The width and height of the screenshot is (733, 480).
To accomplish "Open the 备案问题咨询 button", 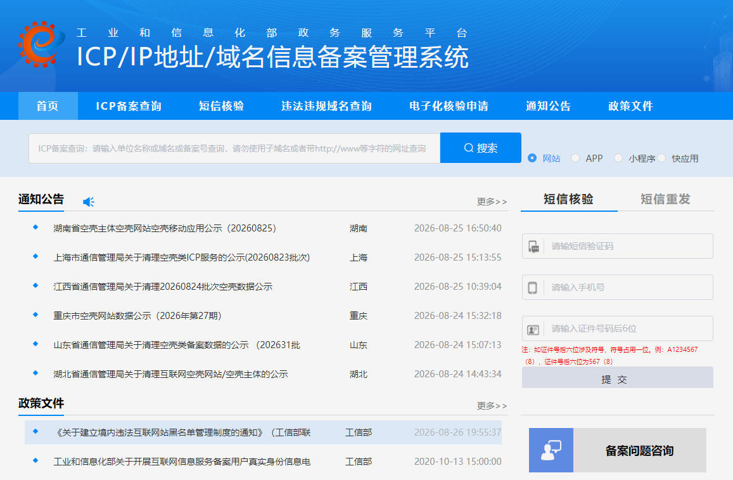I will pyautogui.click(x=618, y=450).
